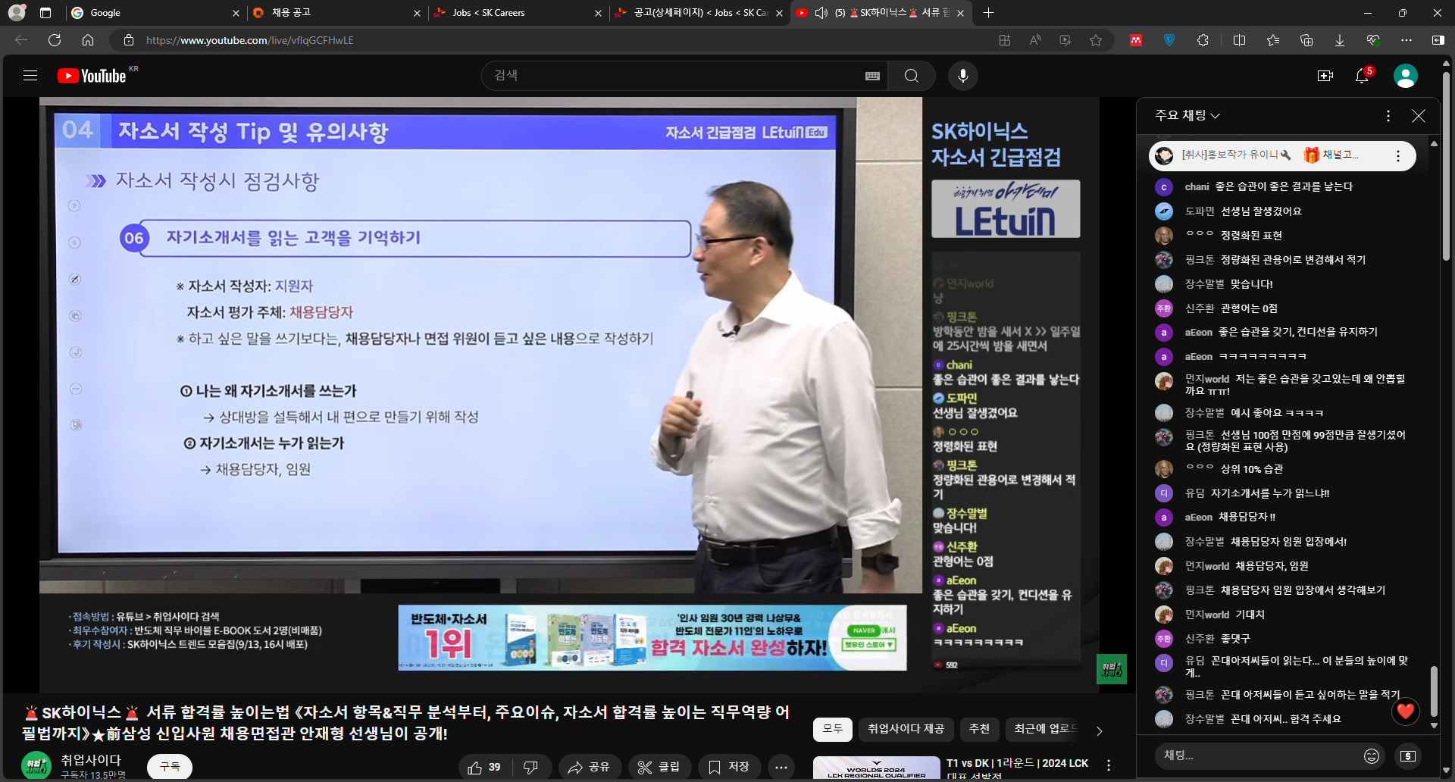Open browser downloads
This screenshot has height=782, width=1455.
coord(1340,40)
